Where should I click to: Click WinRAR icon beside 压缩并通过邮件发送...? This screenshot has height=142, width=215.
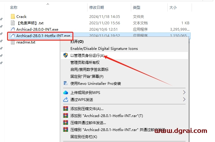tap(66, 123)
